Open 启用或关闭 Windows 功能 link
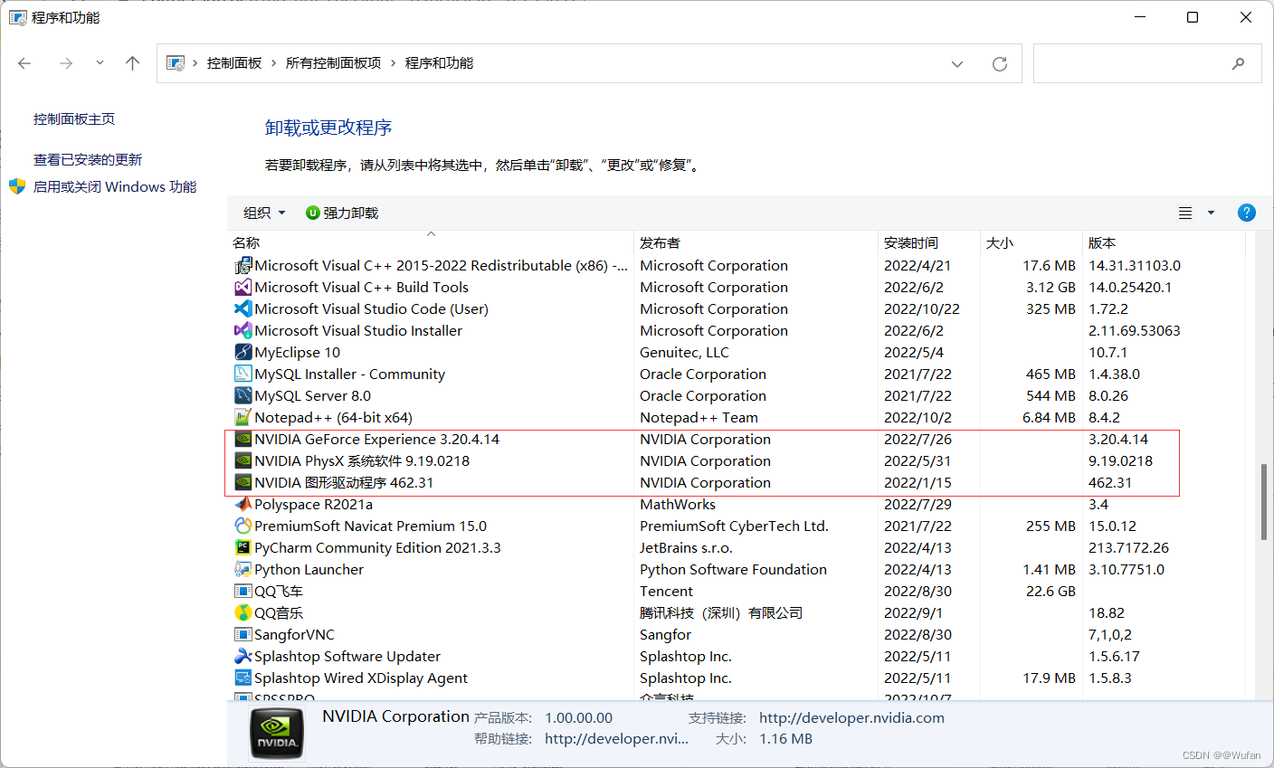Image resolution: width=1274 pixels, height=768 pixels. pyautogui.click(x=115, y=186)
